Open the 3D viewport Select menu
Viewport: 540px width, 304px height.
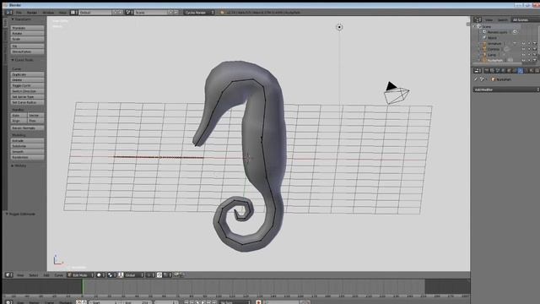tap(34, 275)
